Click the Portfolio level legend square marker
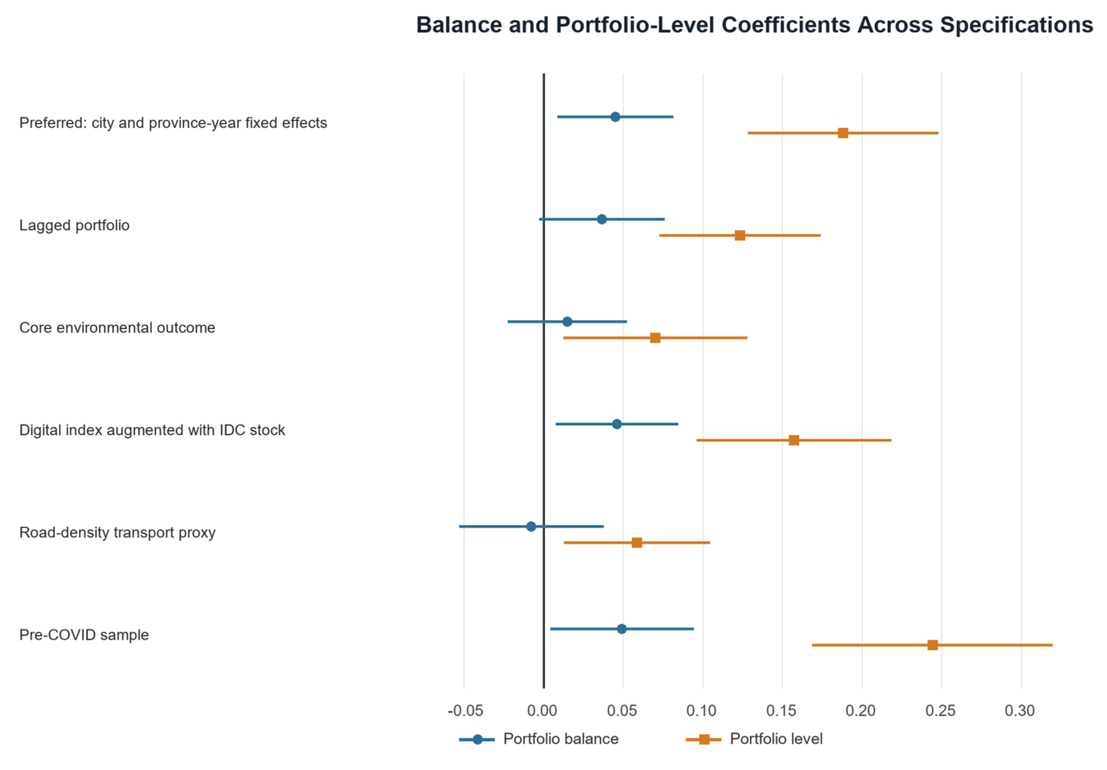The width and height of the screenshot is (1107, 770). tap(704, 740)
